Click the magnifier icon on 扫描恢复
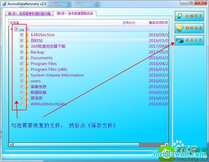Screen dimensions: 209x162 180,16
